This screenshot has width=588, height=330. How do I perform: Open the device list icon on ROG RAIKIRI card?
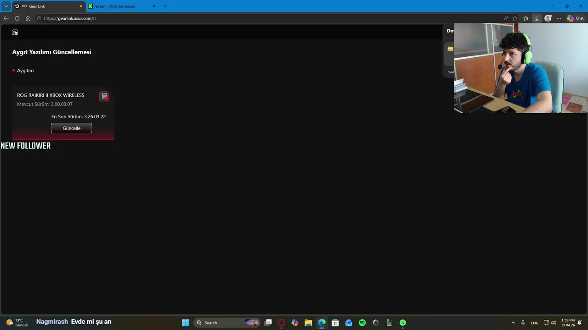coord(104,96)
